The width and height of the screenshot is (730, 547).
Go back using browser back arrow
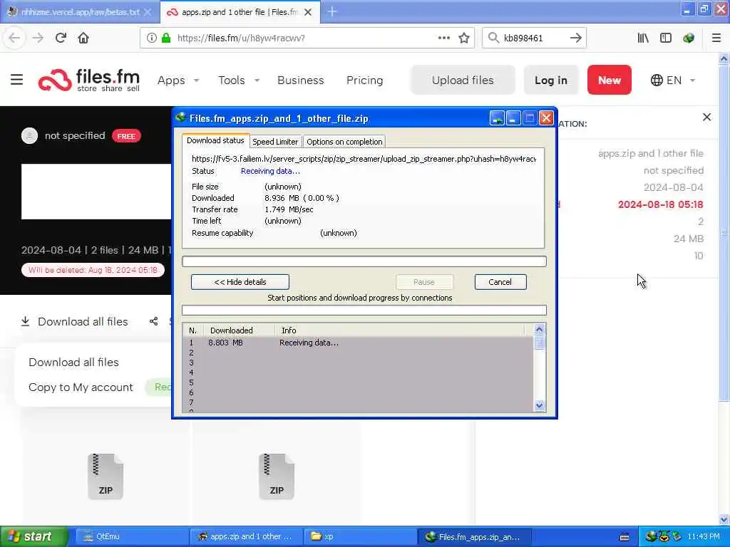[x=14, y=38]
